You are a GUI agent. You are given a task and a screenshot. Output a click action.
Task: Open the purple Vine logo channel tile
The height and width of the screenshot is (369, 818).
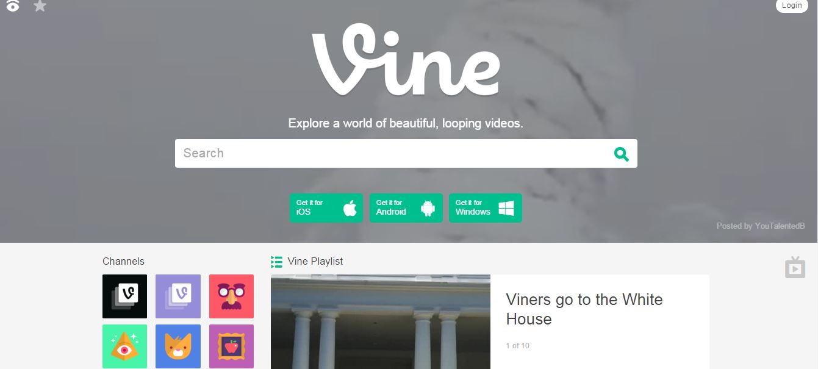[178, 296]
